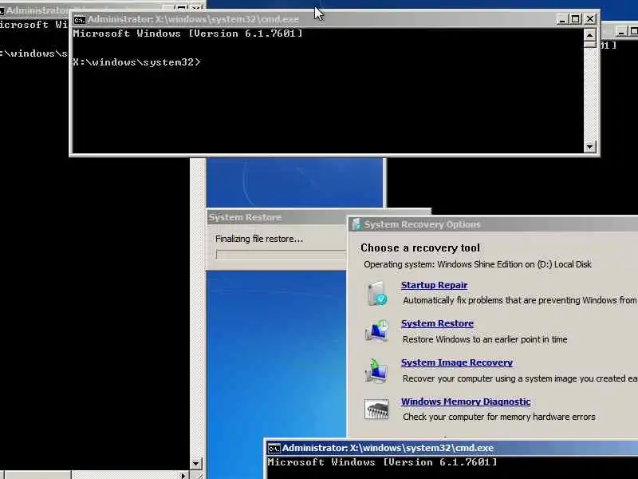Open the System Restore recovery link
Screen dimensions: 638x479
437,323
